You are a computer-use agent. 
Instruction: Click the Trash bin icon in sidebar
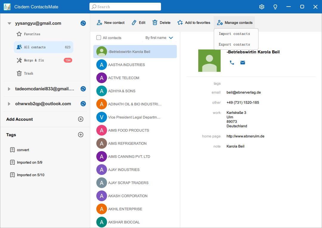(19, 73)
